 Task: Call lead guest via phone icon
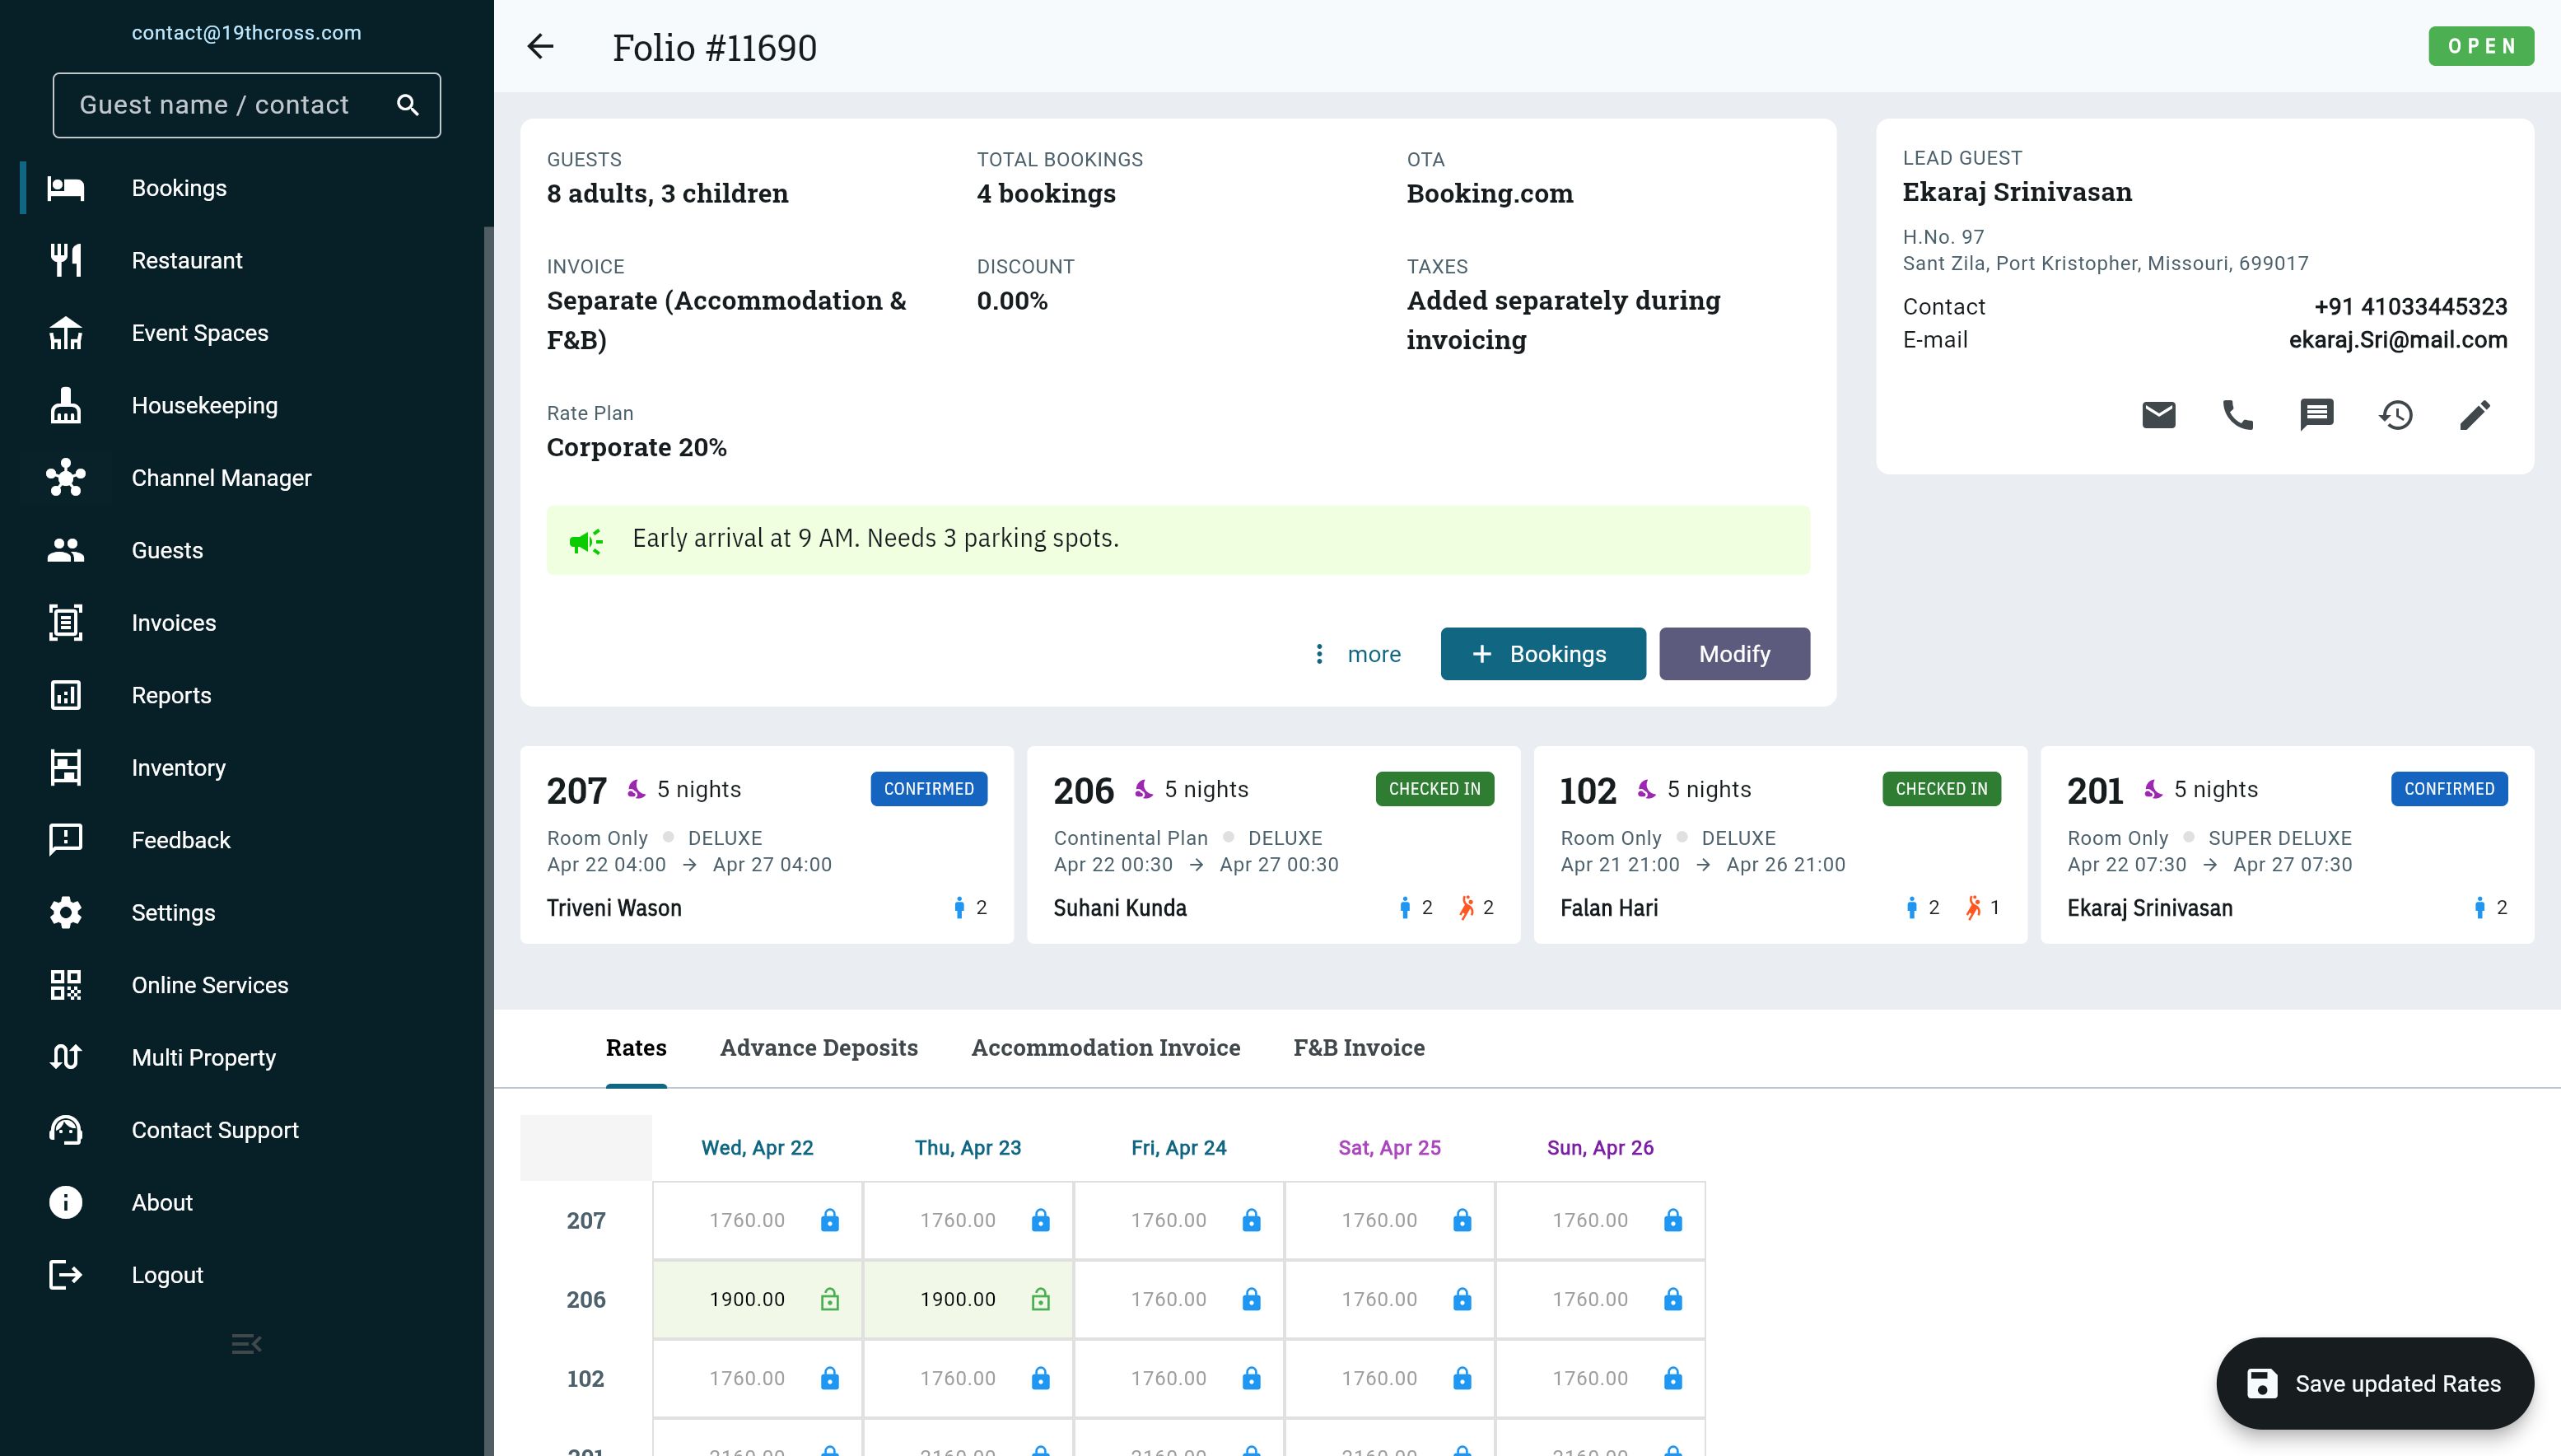tap(2237, 414)
